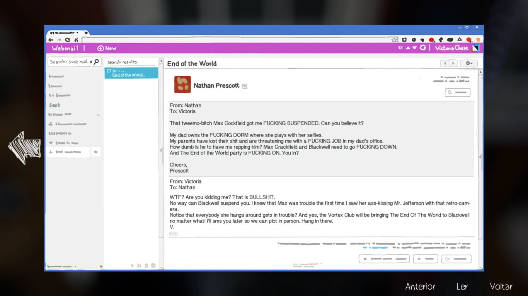The image size is (528, 296).
Task: Click the 'Cheers,' line in Nathan's email
Action: point(179,165)
